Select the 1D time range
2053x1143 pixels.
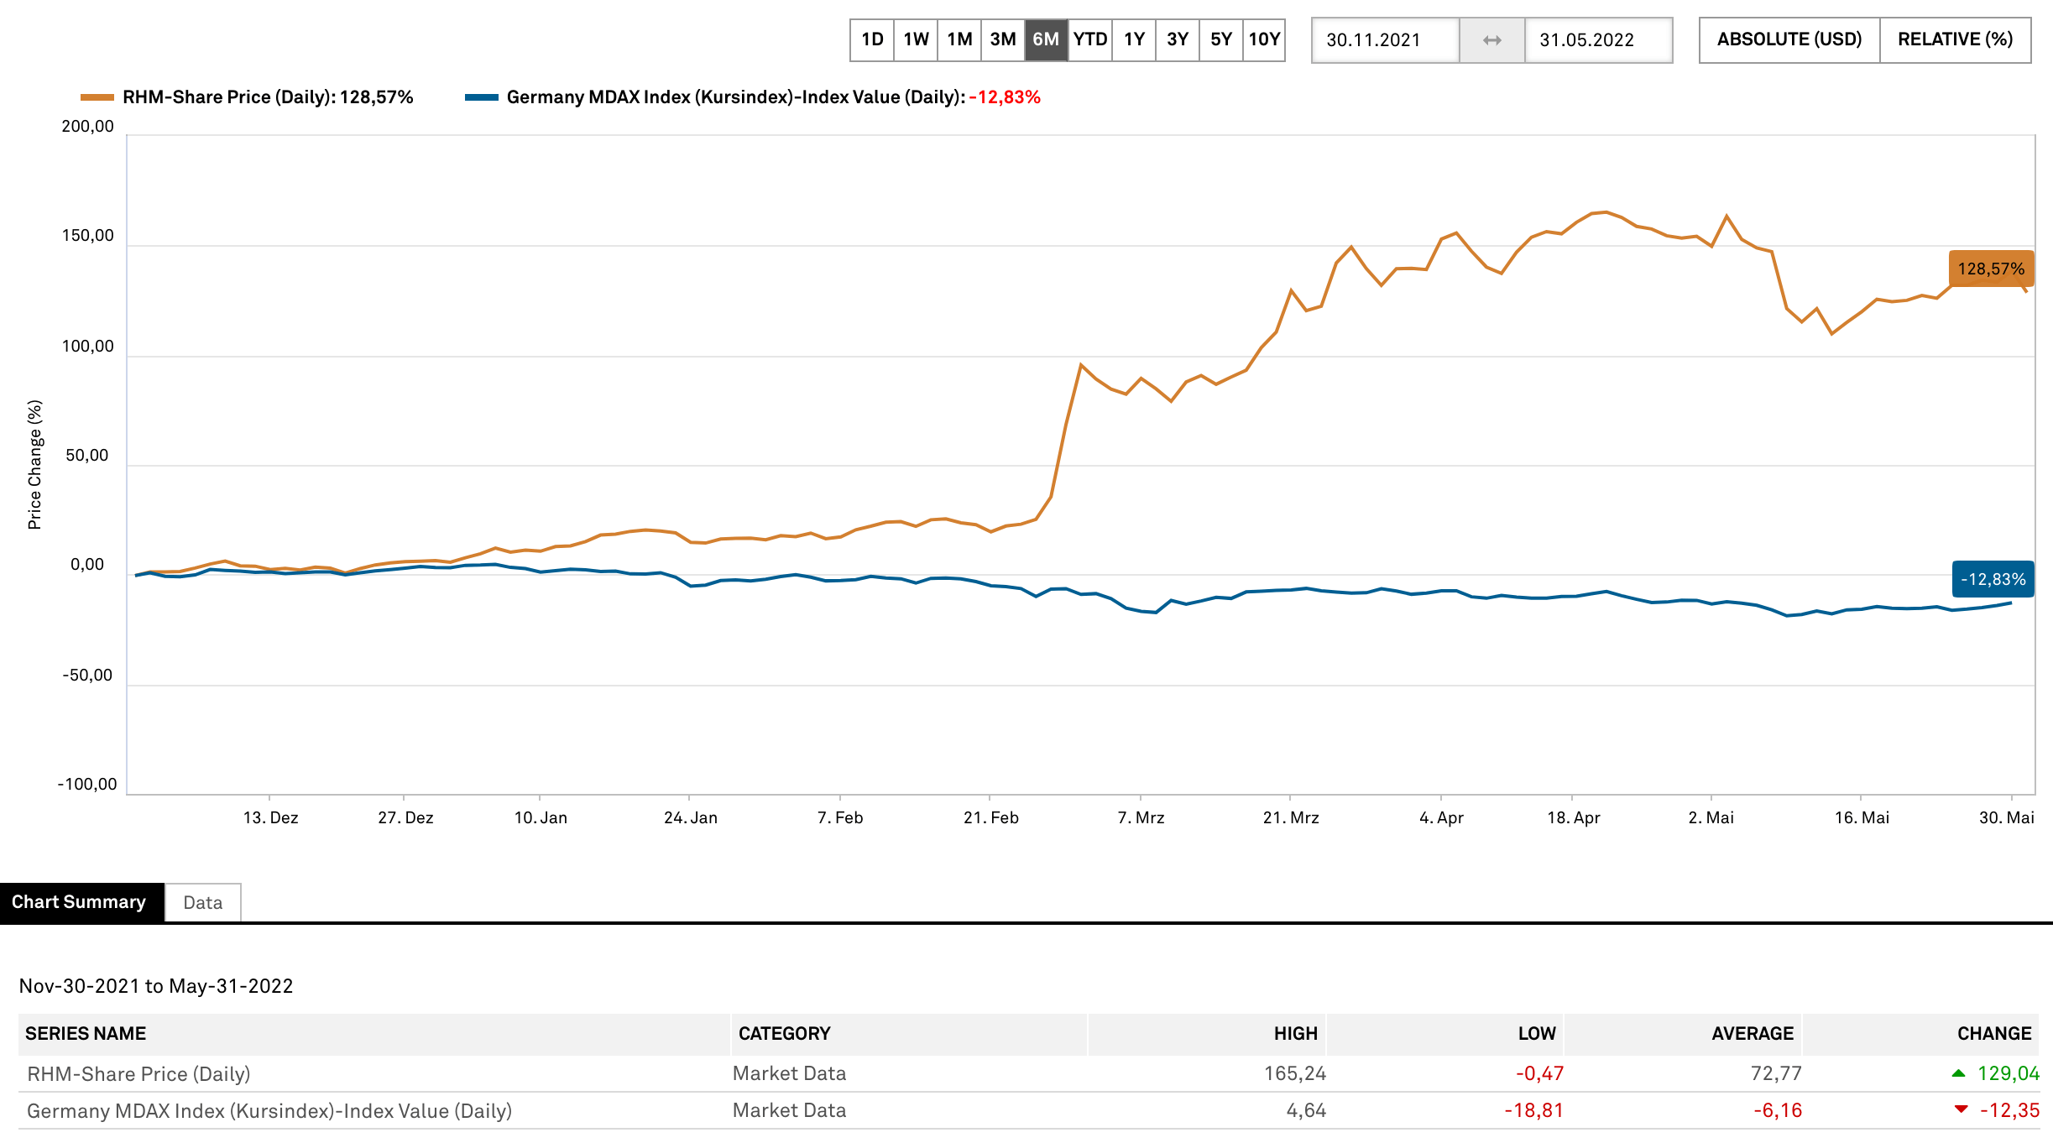(872, 39)
